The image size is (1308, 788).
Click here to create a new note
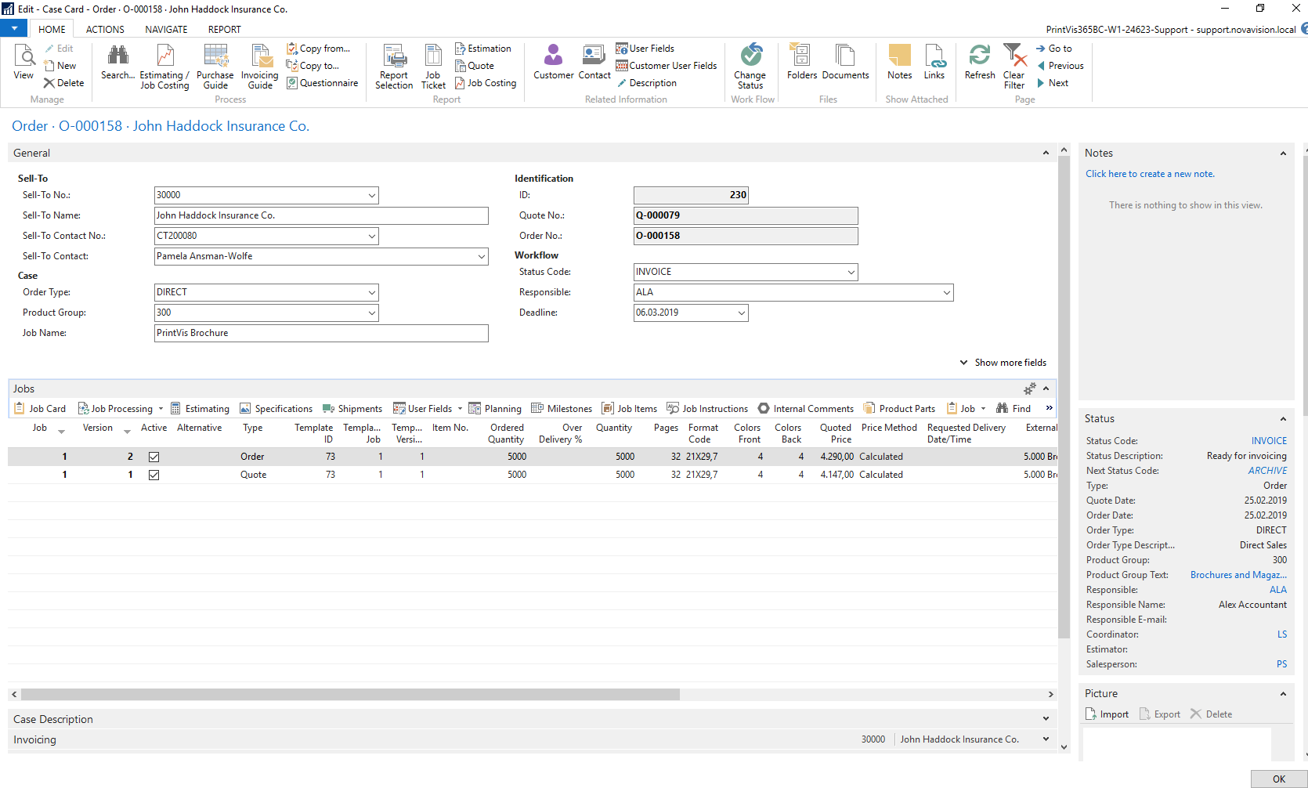click(x=1150, y=174)
